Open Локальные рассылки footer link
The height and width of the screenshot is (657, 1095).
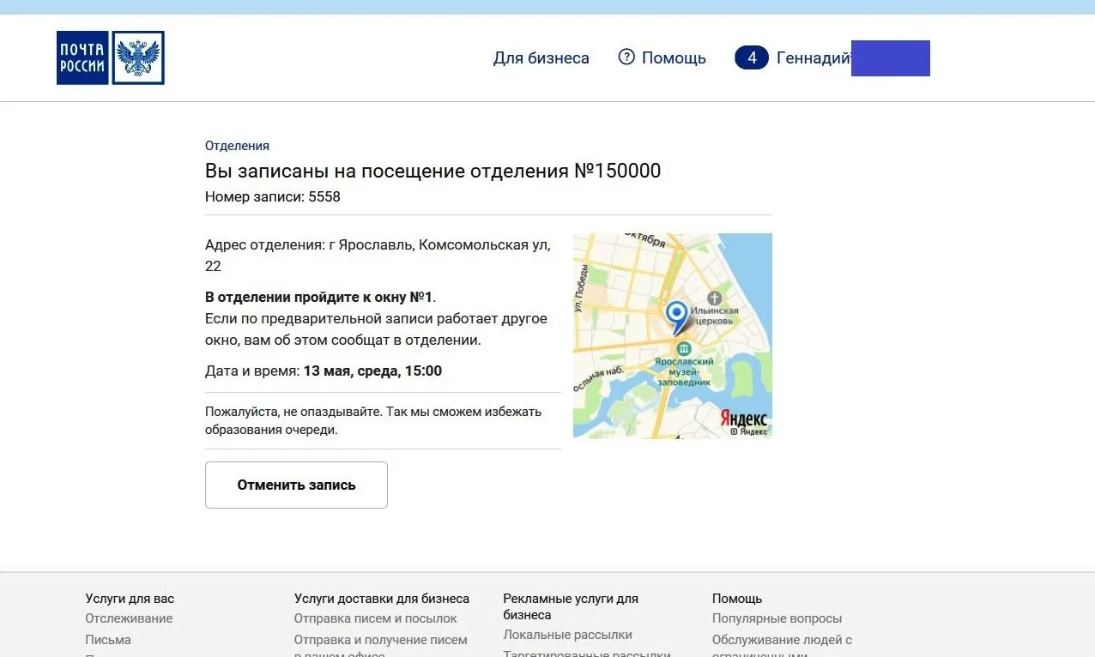567,635
